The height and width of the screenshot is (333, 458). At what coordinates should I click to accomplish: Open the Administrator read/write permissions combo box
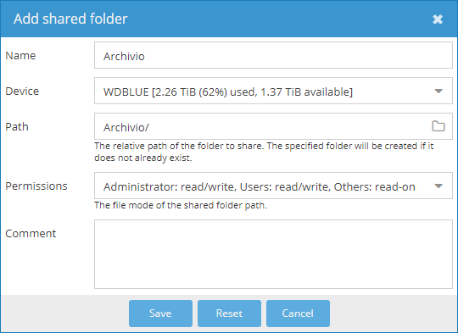click(x=273, y=186)
